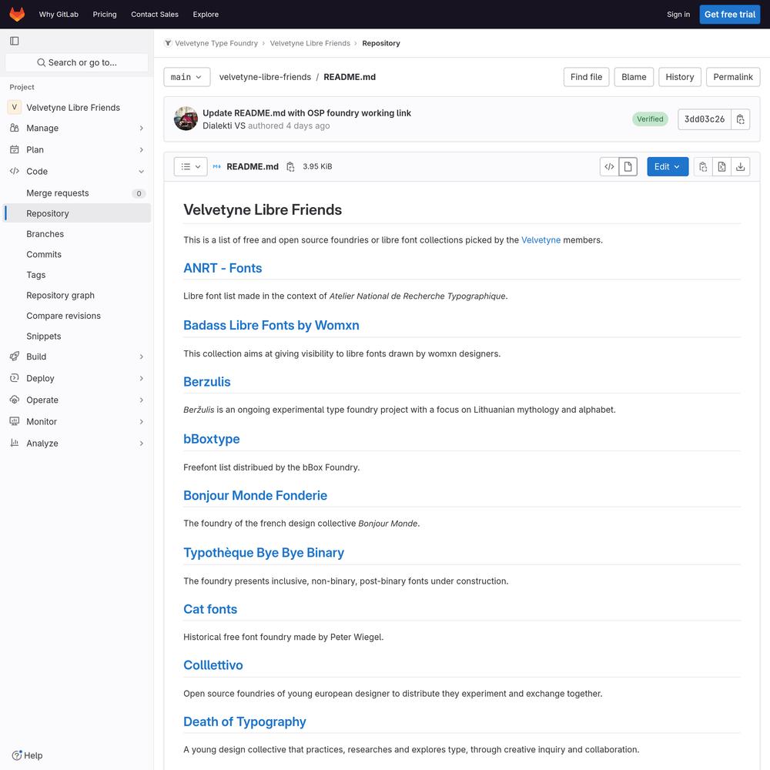Image resolution: width=770 pixels, height=770 pixels.
Task: Click the Build rocket icon
Action: (15, 357)
